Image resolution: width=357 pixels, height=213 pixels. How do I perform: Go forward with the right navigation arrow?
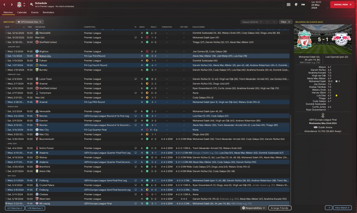tap(11, 5)
